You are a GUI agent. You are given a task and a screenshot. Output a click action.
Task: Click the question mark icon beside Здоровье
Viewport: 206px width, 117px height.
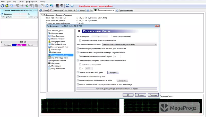click(x=2, y=14)
